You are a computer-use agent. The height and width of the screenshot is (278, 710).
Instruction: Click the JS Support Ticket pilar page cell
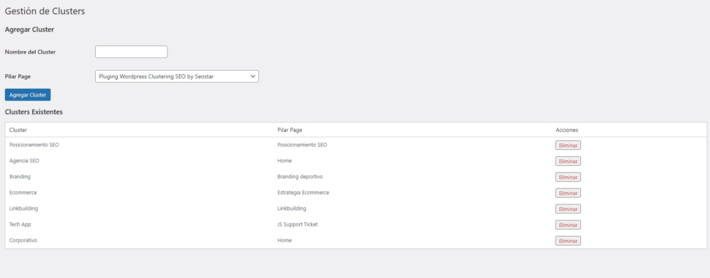pos(297,224)
